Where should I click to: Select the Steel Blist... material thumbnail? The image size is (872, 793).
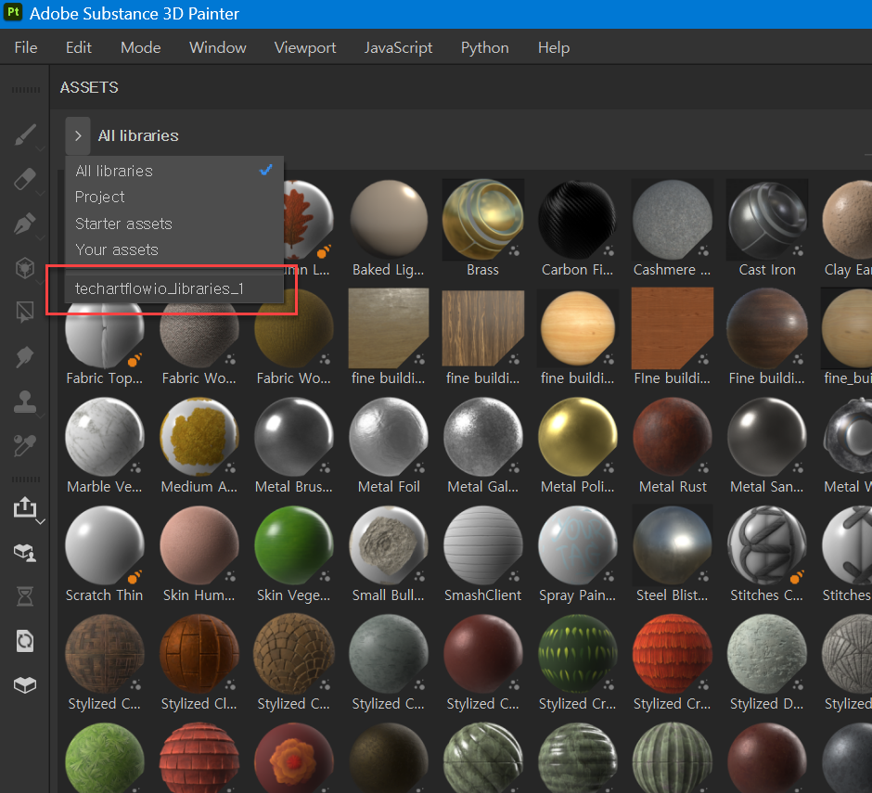672,545
